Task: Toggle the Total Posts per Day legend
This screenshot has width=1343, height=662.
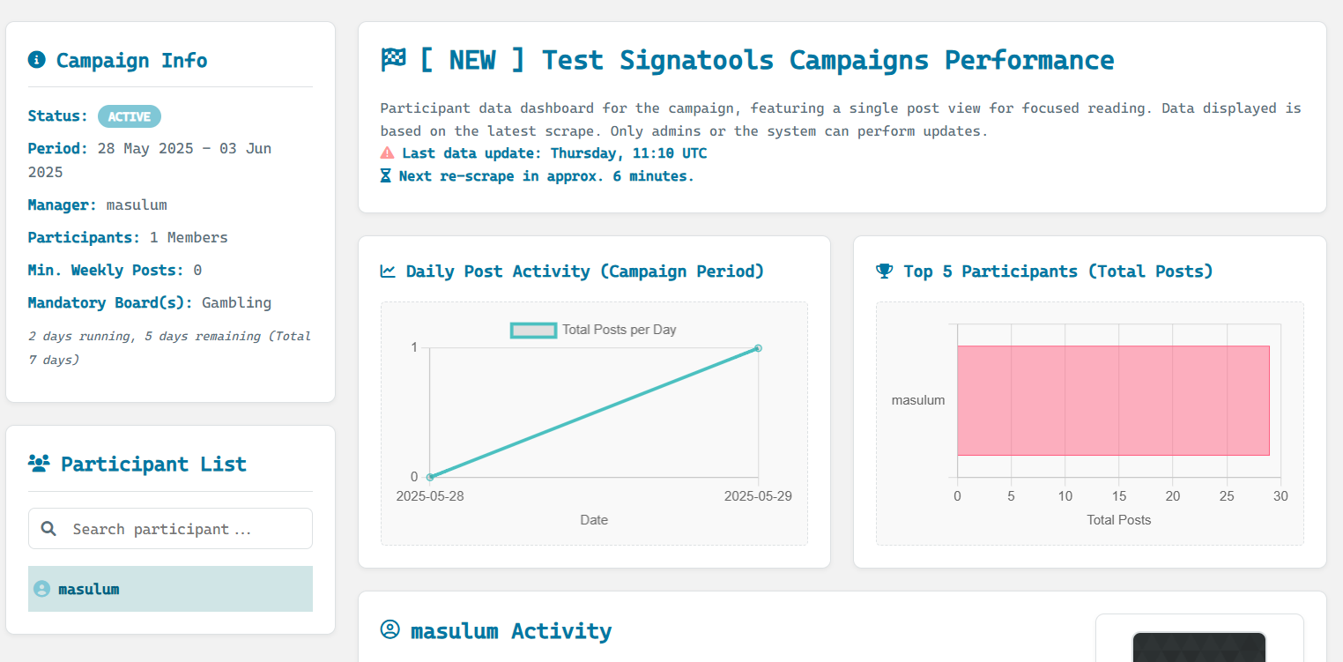Action: click(x=593, y=330)
